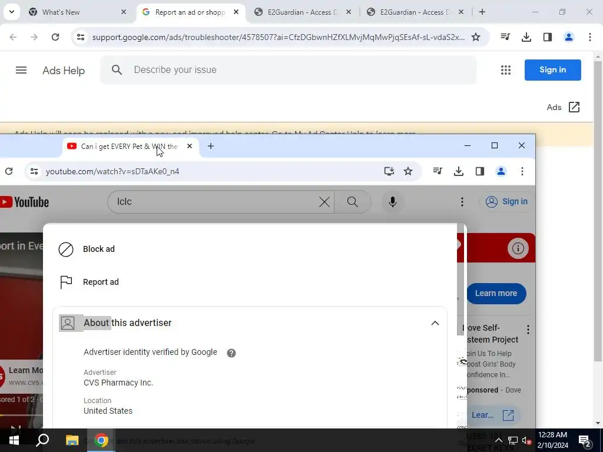Open media controls in the YouTube window

pyautogui.click(x=438, y=171)
